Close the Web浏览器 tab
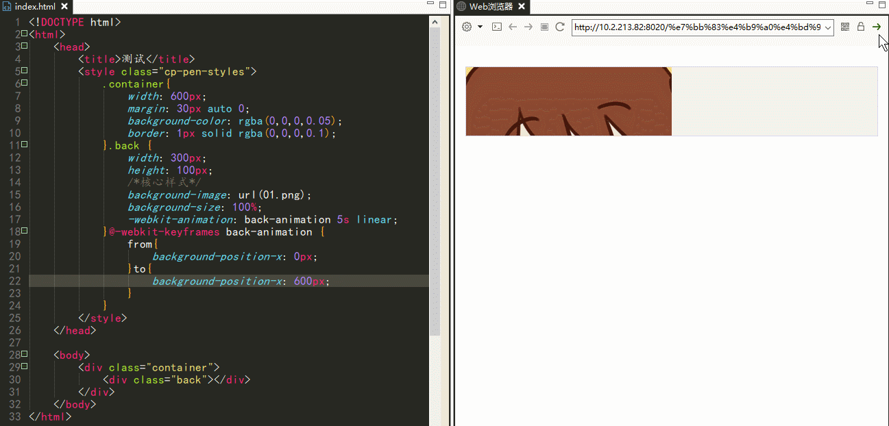889x426 pixels. click(522, 6)
